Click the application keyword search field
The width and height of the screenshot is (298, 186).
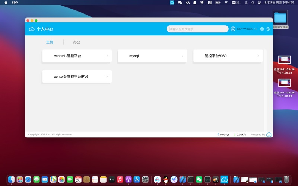point(197,29)
